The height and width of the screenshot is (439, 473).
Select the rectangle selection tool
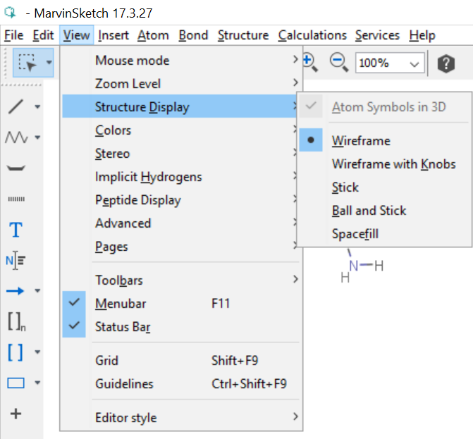pos(27,63)
